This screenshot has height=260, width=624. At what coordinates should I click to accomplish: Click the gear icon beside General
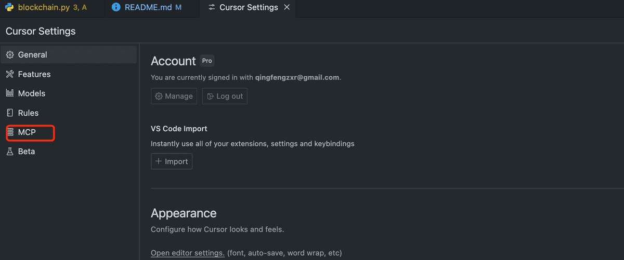click(10, 54)
